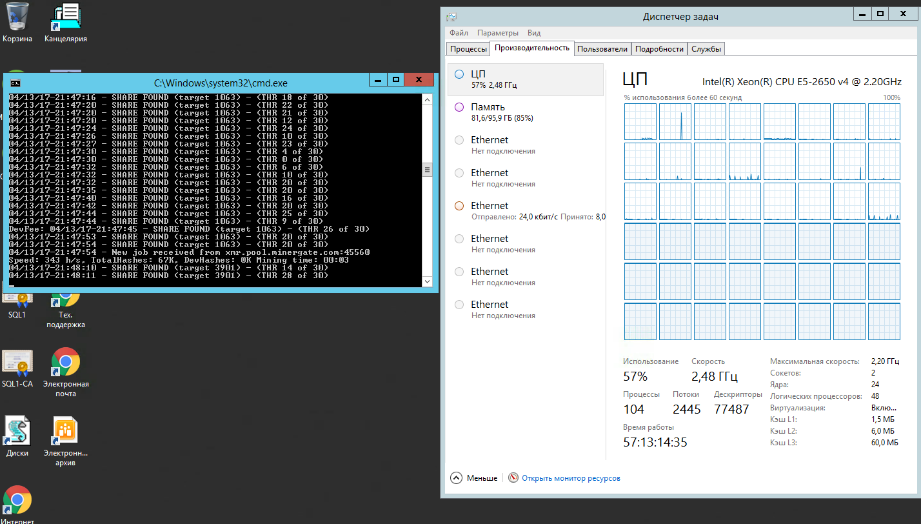Close the cmd.exe window
This screenshot has height=524, width=921.
(x=419, y=80)
